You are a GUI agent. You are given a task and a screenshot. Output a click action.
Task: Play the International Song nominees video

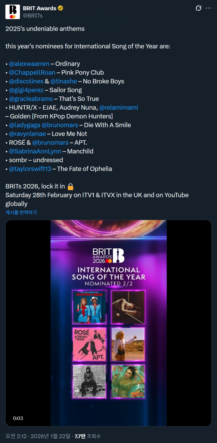tap(108, 323)
